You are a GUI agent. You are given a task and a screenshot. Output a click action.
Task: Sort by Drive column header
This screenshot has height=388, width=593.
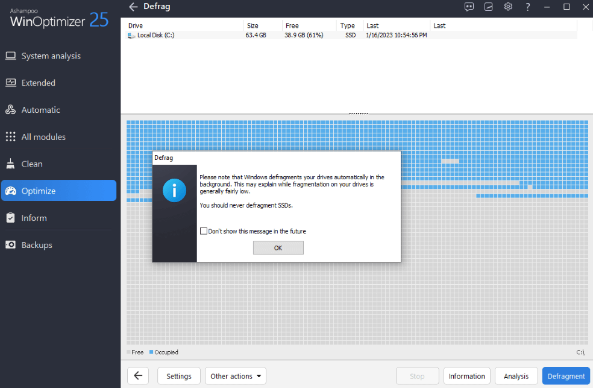[x=184, y=25]
